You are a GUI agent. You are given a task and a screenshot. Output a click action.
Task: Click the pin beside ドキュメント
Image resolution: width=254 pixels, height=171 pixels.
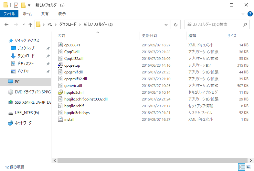pyautogui.click(x=48, y=64)
